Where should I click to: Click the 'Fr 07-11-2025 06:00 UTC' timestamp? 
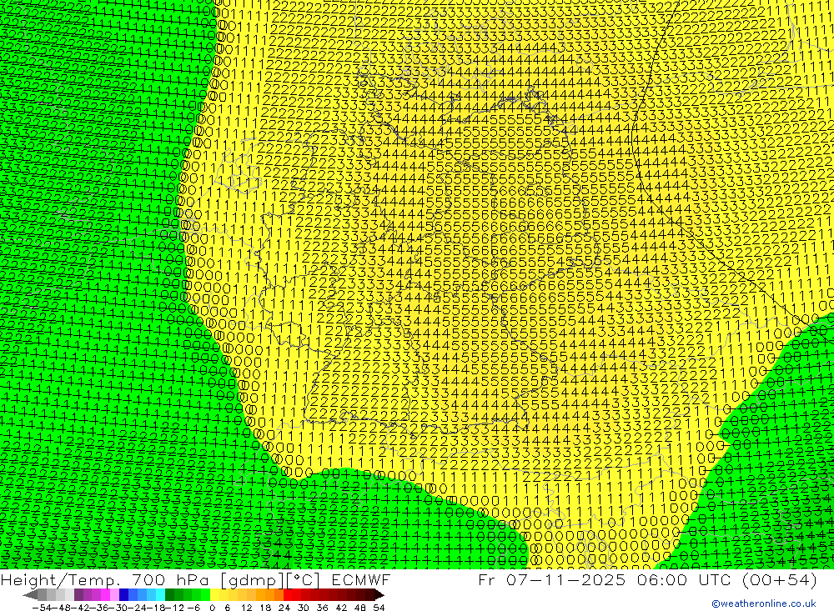pyautogui.click(x=604, y=579)
